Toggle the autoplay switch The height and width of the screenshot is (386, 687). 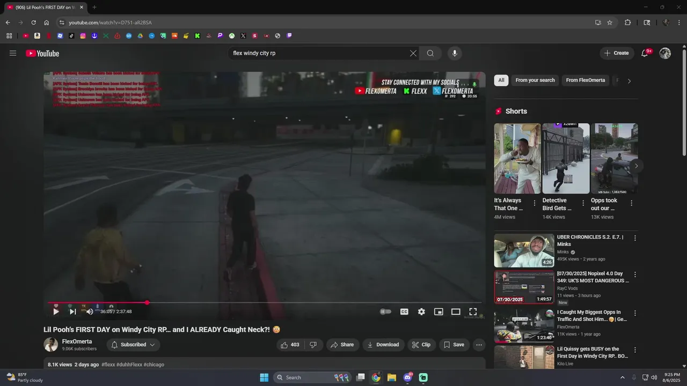pyautogui.click(x=385, y=311)
